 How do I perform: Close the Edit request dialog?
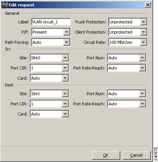pyautogui.click(x=148, y=5)
